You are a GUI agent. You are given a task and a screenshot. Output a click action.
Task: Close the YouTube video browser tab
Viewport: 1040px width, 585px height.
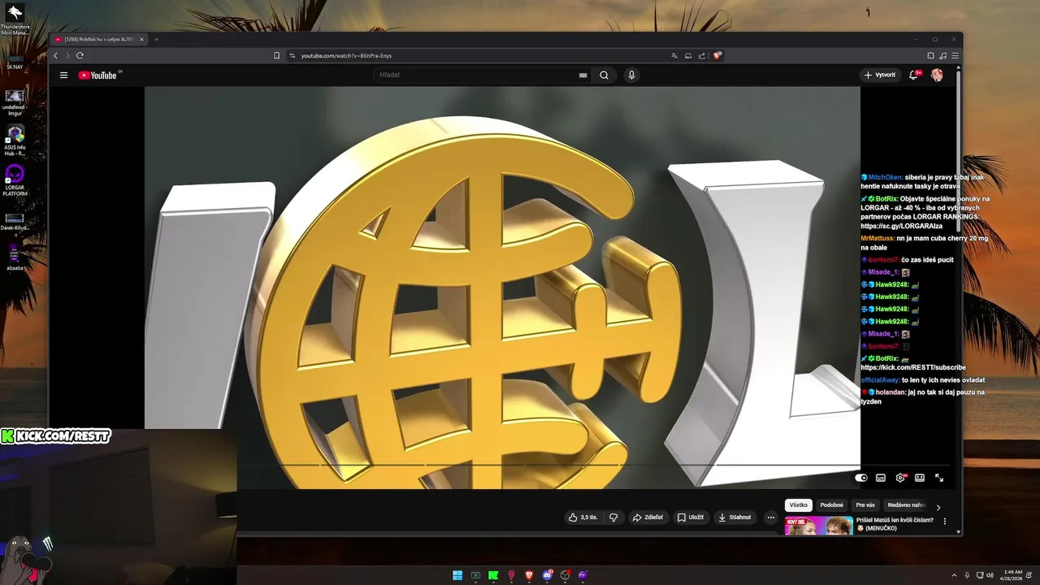[x=141, y=39]
